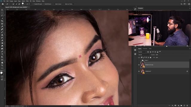Switch to the Channels tab
Image resolution: width=191 pixels, height=107 pixels.
click(x=145, y=49)
